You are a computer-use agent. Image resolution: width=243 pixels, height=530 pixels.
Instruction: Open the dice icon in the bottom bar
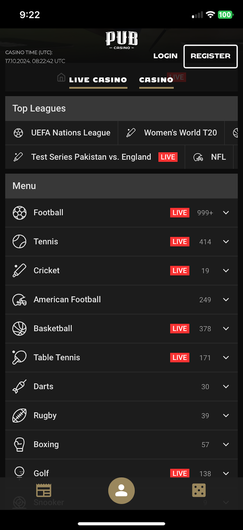199,490
